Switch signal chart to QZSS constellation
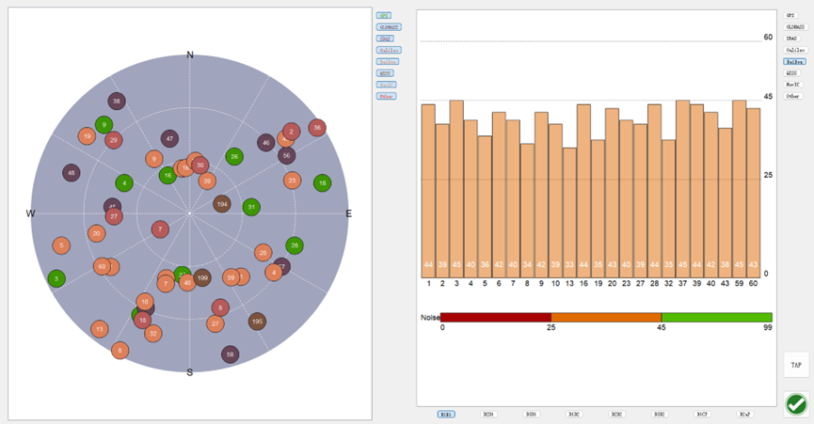Screen dimensions: 814x424 [791, 73]
